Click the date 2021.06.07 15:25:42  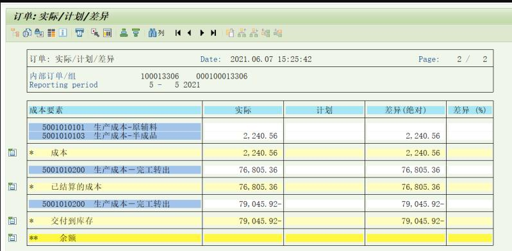coord(270,59)
